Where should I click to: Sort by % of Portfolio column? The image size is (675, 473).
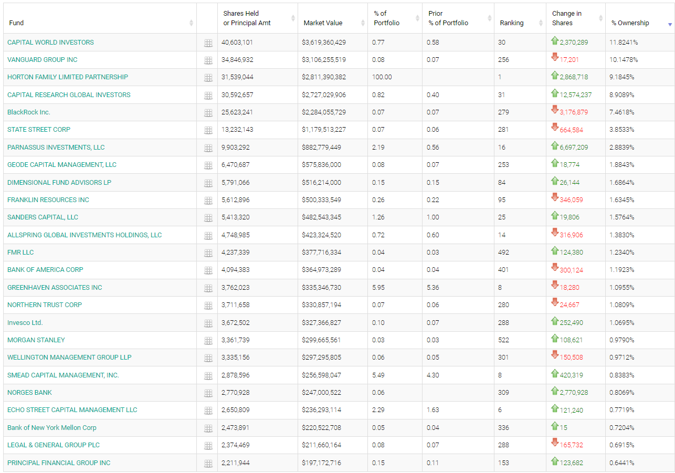pyautogui.click(x=395, y=18)
